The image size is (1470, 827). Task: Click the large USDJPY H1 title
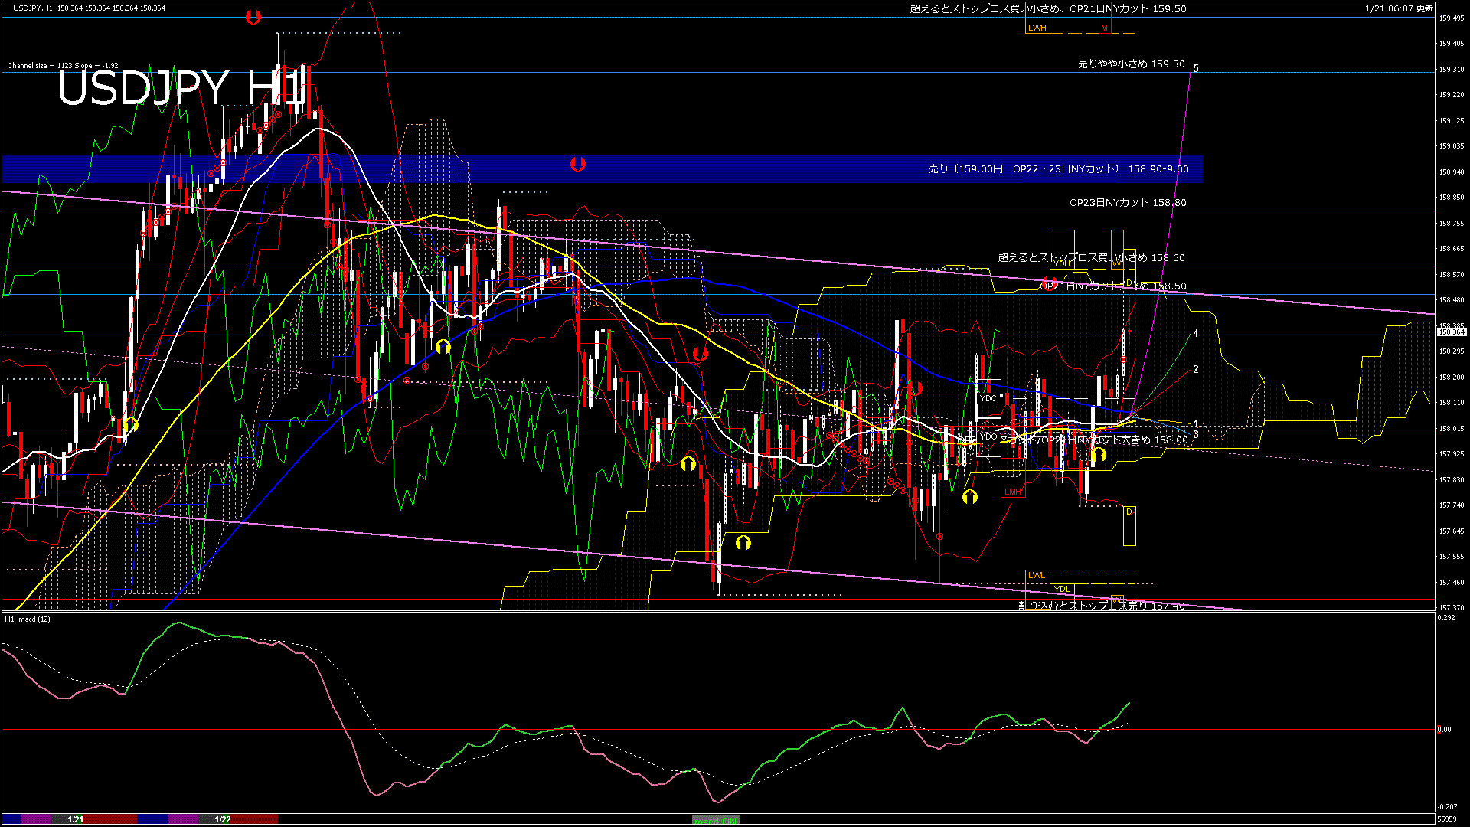pyautogui.click(x=181, y=88)
